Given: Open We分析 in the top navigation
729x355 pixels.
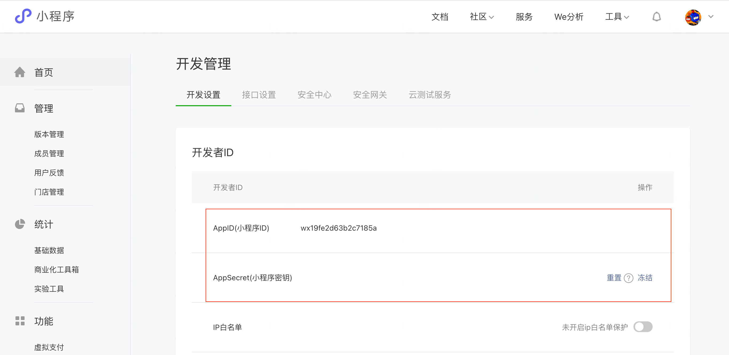Looking at the screenshot, I should pyautogui.click(x=569, y=17).
